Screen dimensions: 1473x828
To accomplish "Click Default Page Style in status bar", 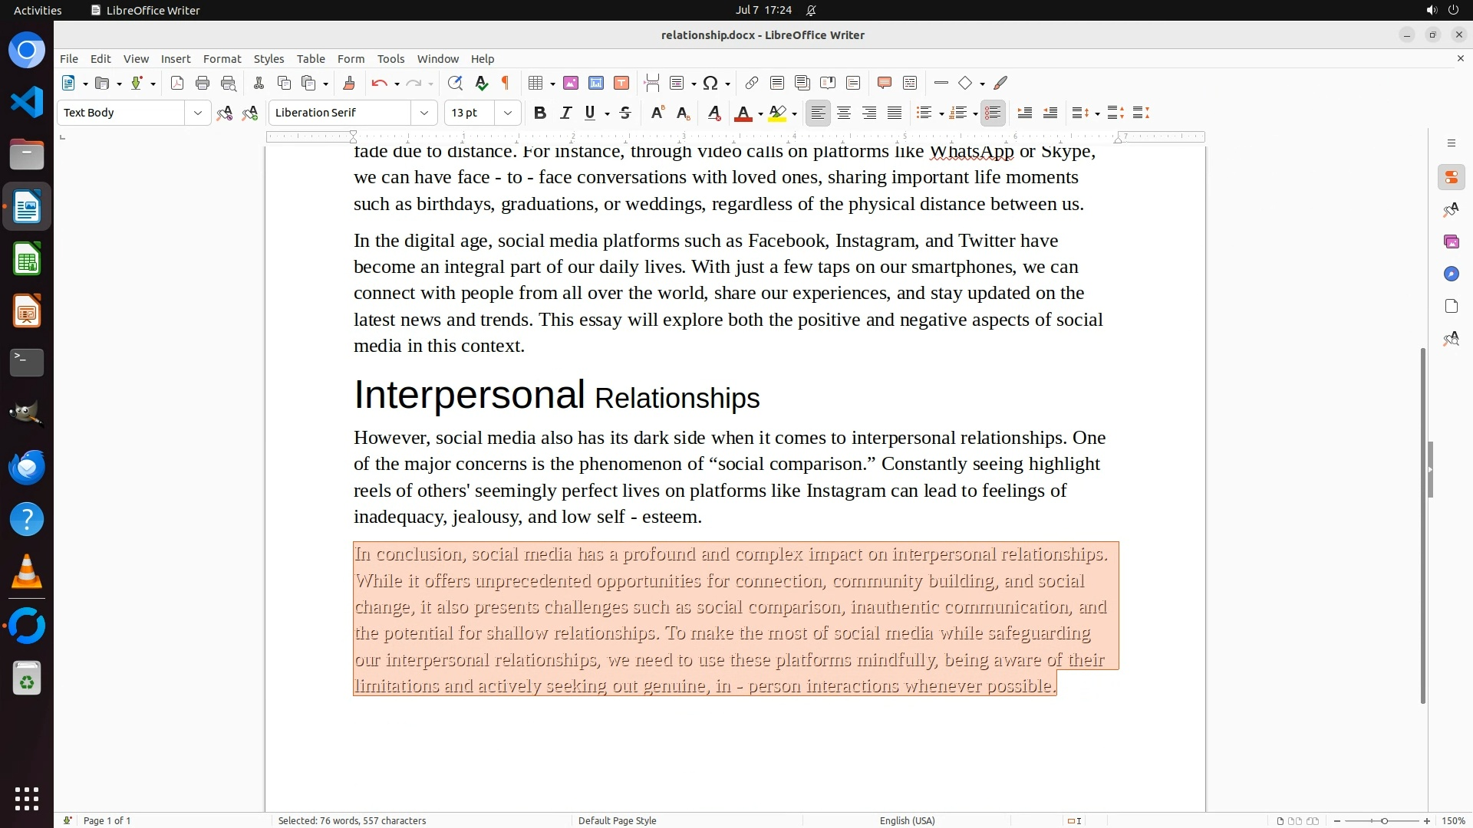I will [617, 821].
